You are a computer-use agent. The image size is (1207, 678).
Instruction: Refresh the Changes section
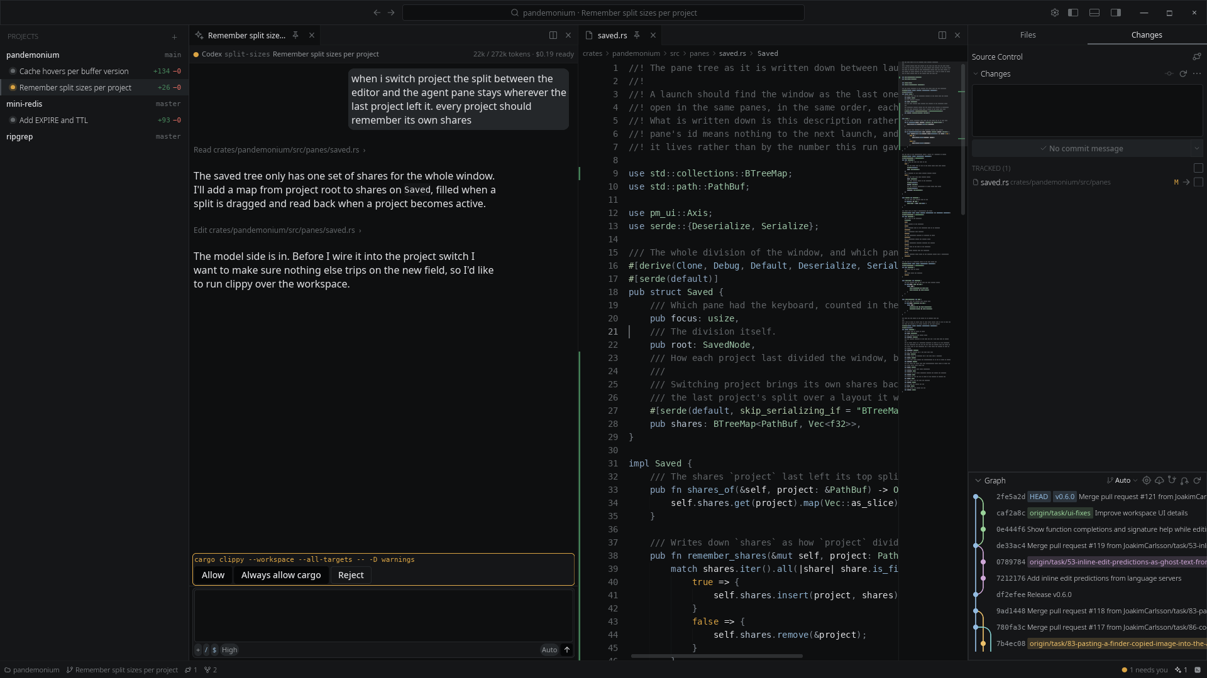[x=1183, y=73]
